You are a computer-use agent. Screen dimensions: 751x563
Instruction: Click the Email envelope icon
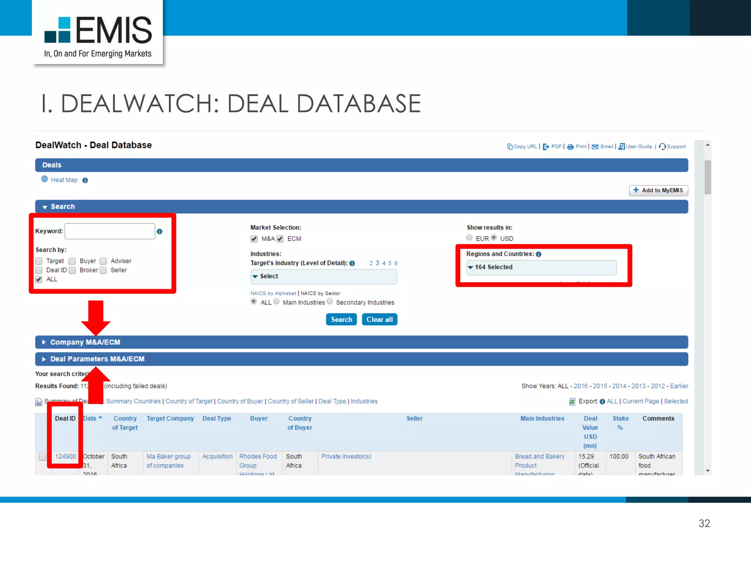(x=595, y=147)
